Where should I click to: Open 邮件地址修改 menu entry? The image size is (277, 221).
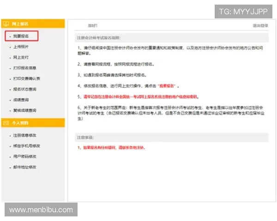pos(24,167)
